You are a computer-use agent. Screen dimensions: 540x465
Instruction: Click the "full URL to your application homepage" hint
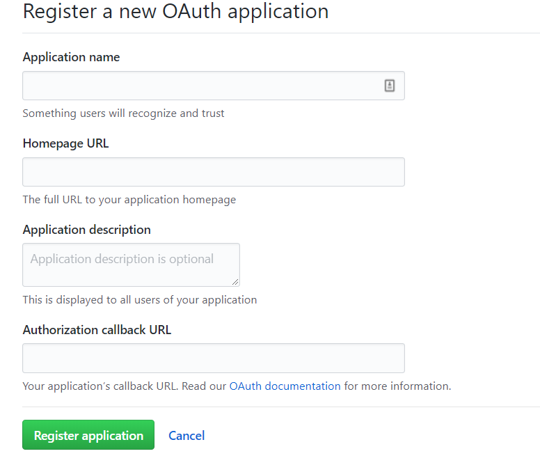click(x=129, y=199)
